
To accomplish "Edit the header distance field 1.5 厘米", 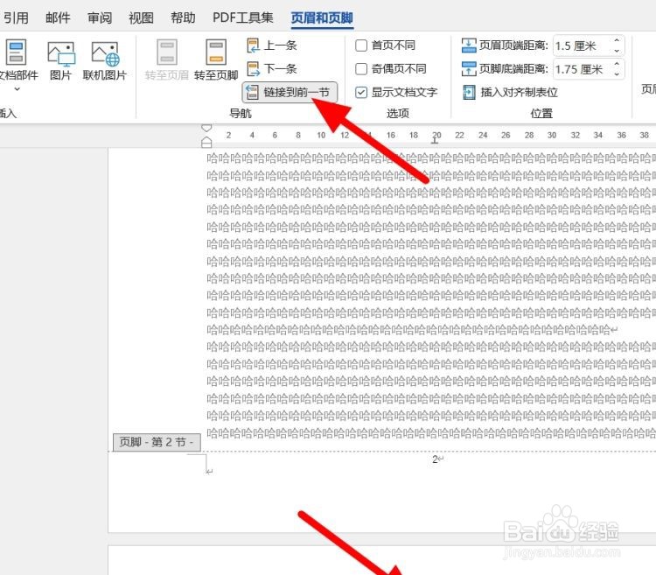I will coord(582,46).
